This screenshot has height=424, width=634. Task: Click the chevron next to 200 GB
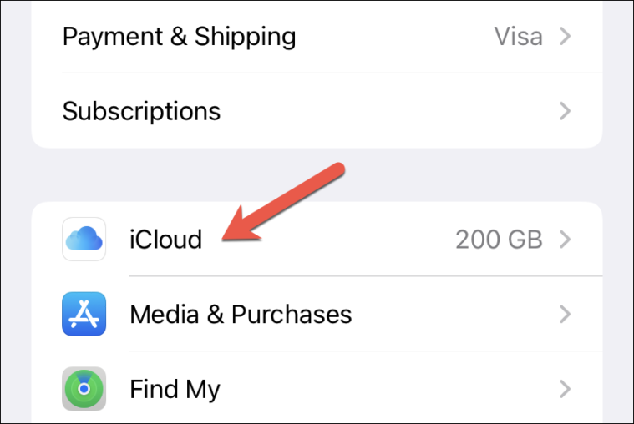pos(566,240)
